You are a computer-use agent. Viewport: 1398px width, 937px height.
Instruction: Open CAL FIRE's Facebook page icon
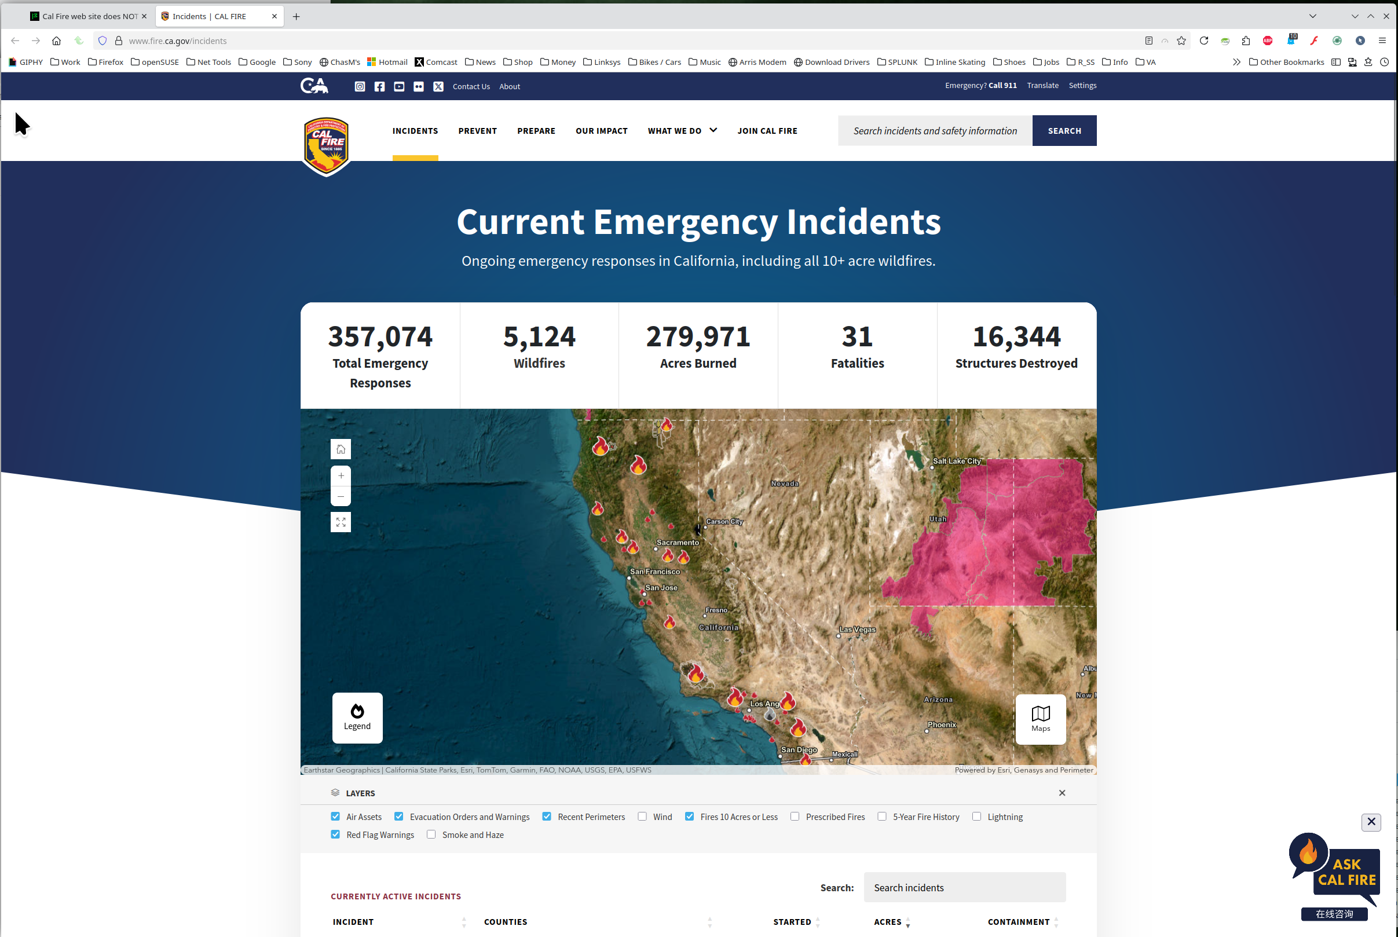pyautogui.click(x=379, y=87)
